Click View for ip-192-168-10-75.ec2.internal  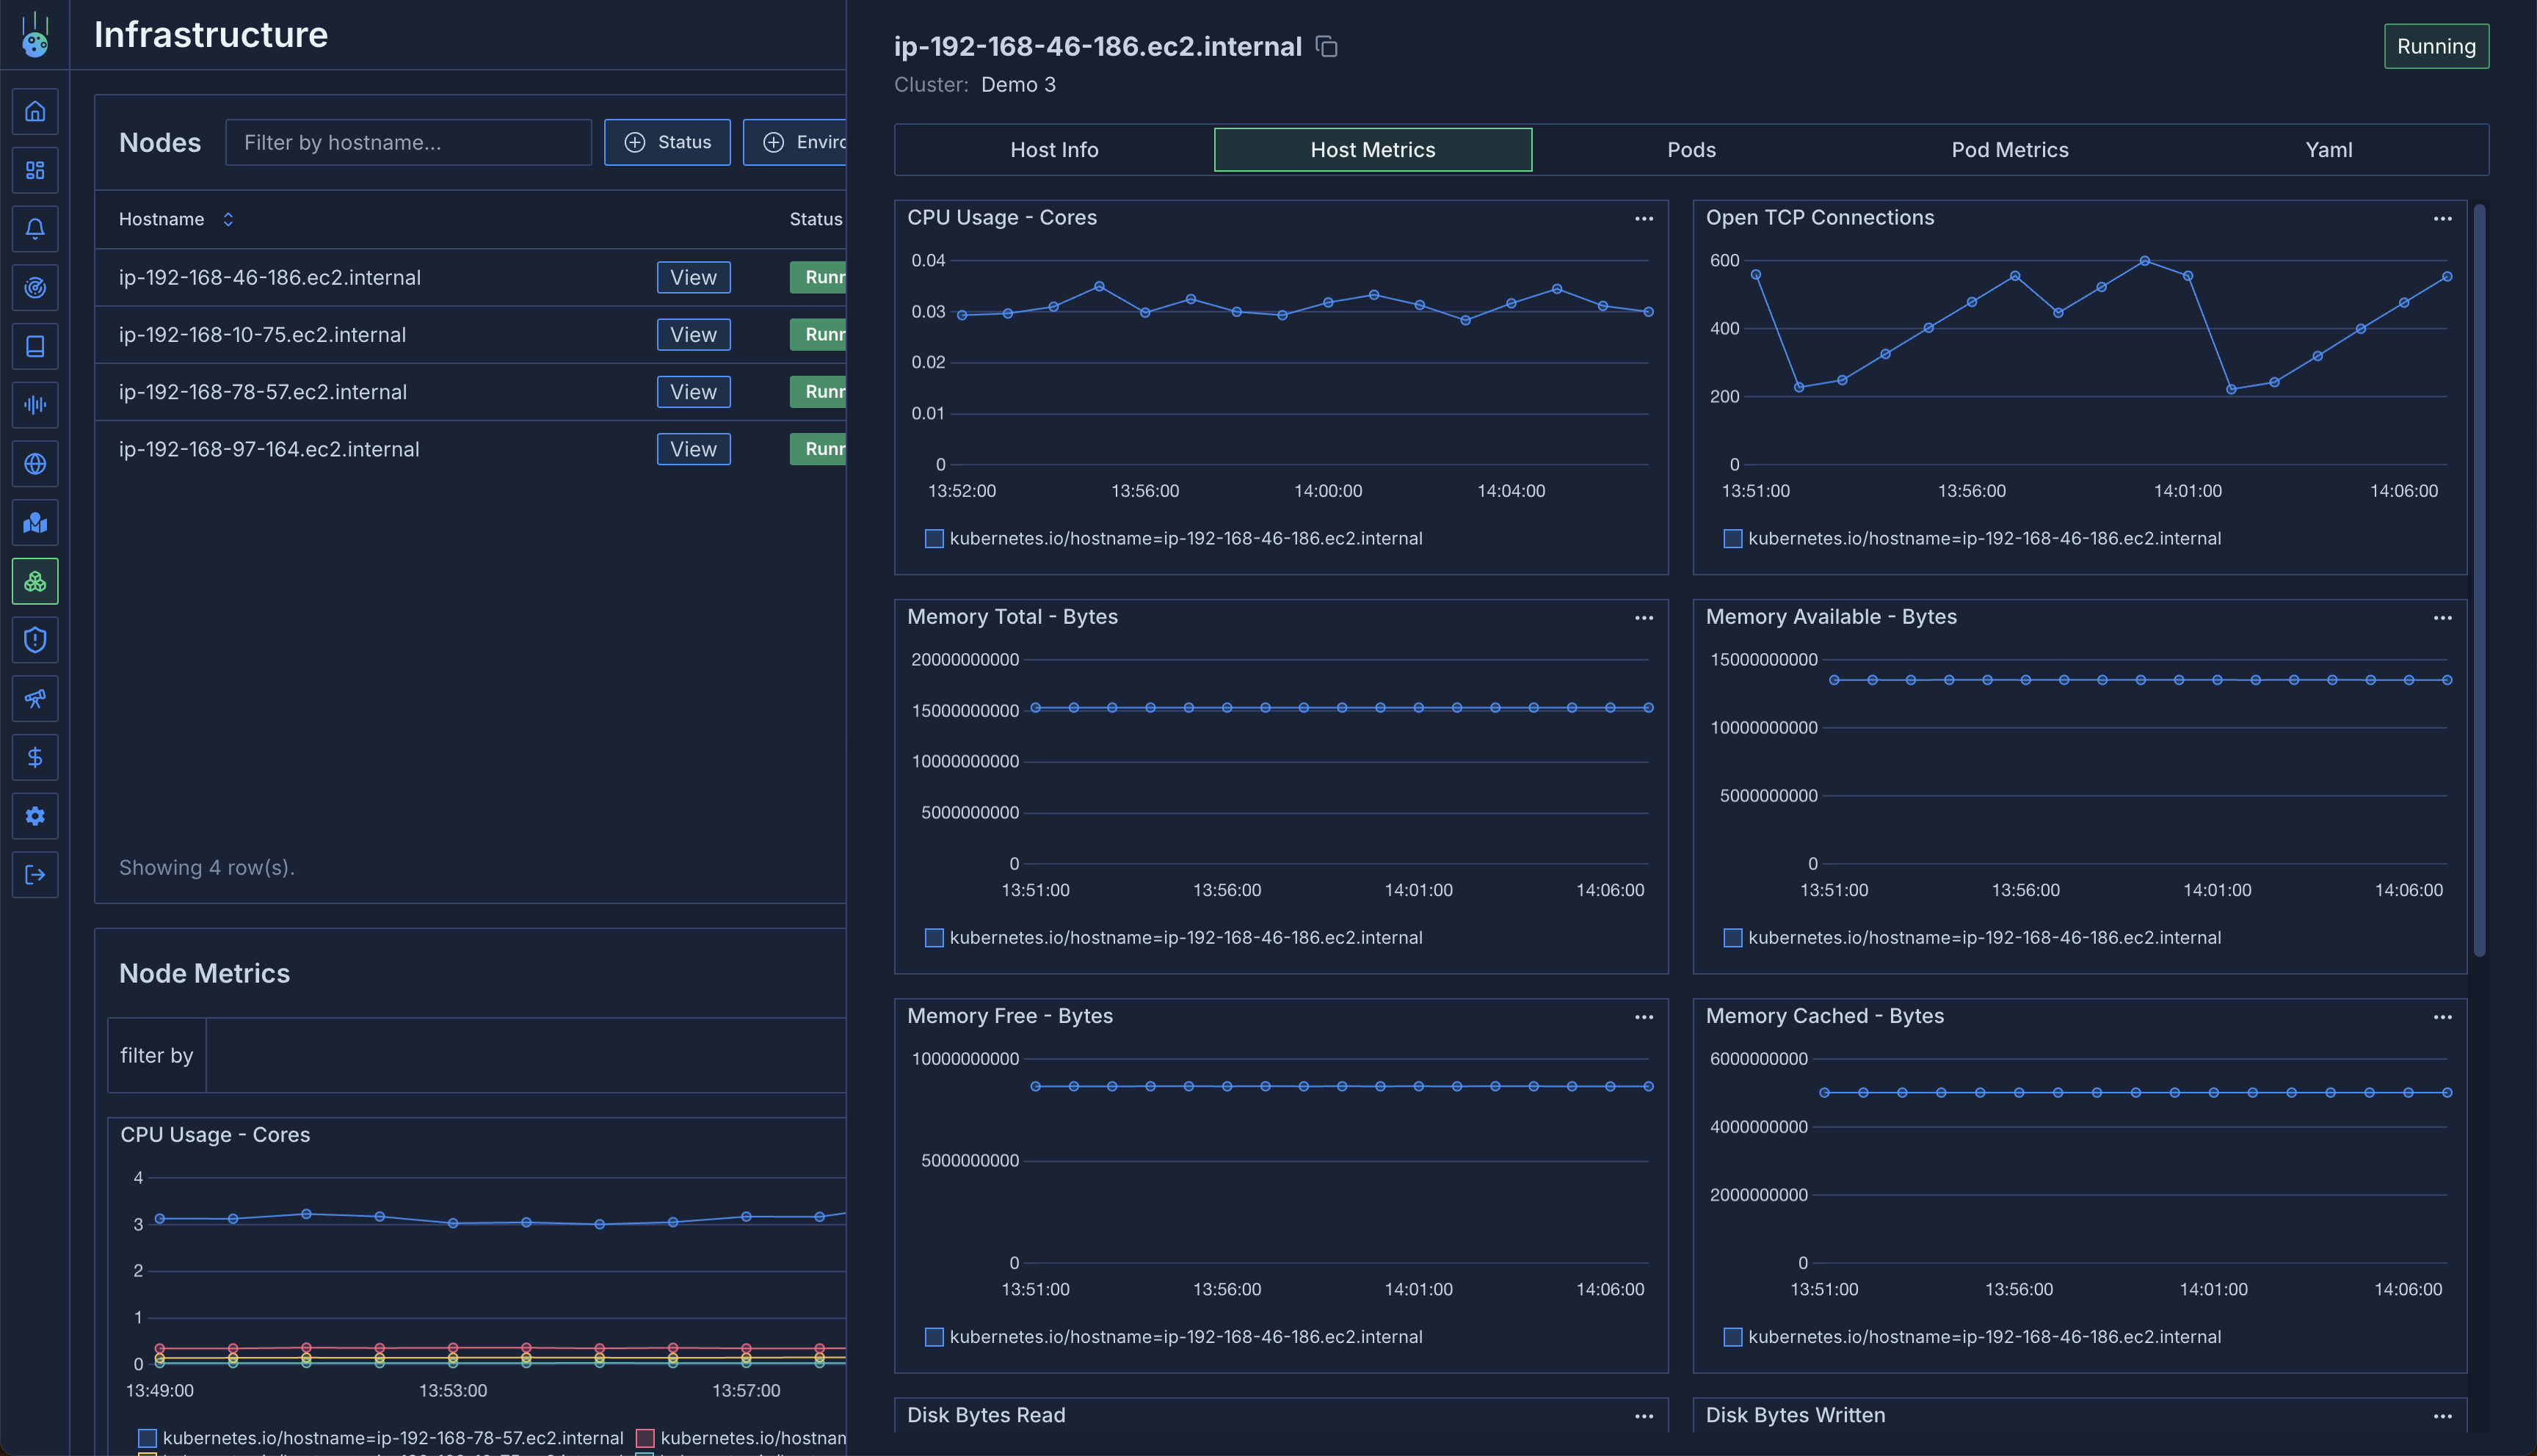(693, 335)
